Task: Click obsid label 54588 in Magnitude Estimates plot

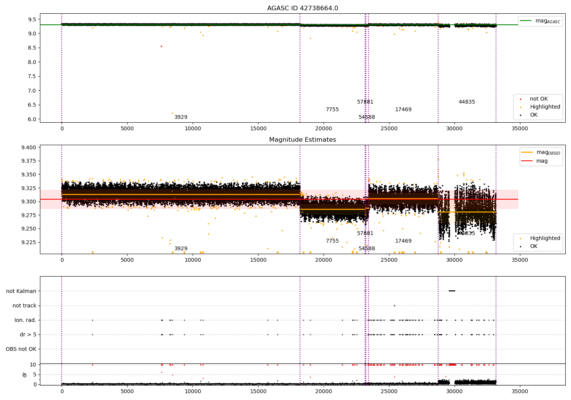Action: [x=367, y=249]
